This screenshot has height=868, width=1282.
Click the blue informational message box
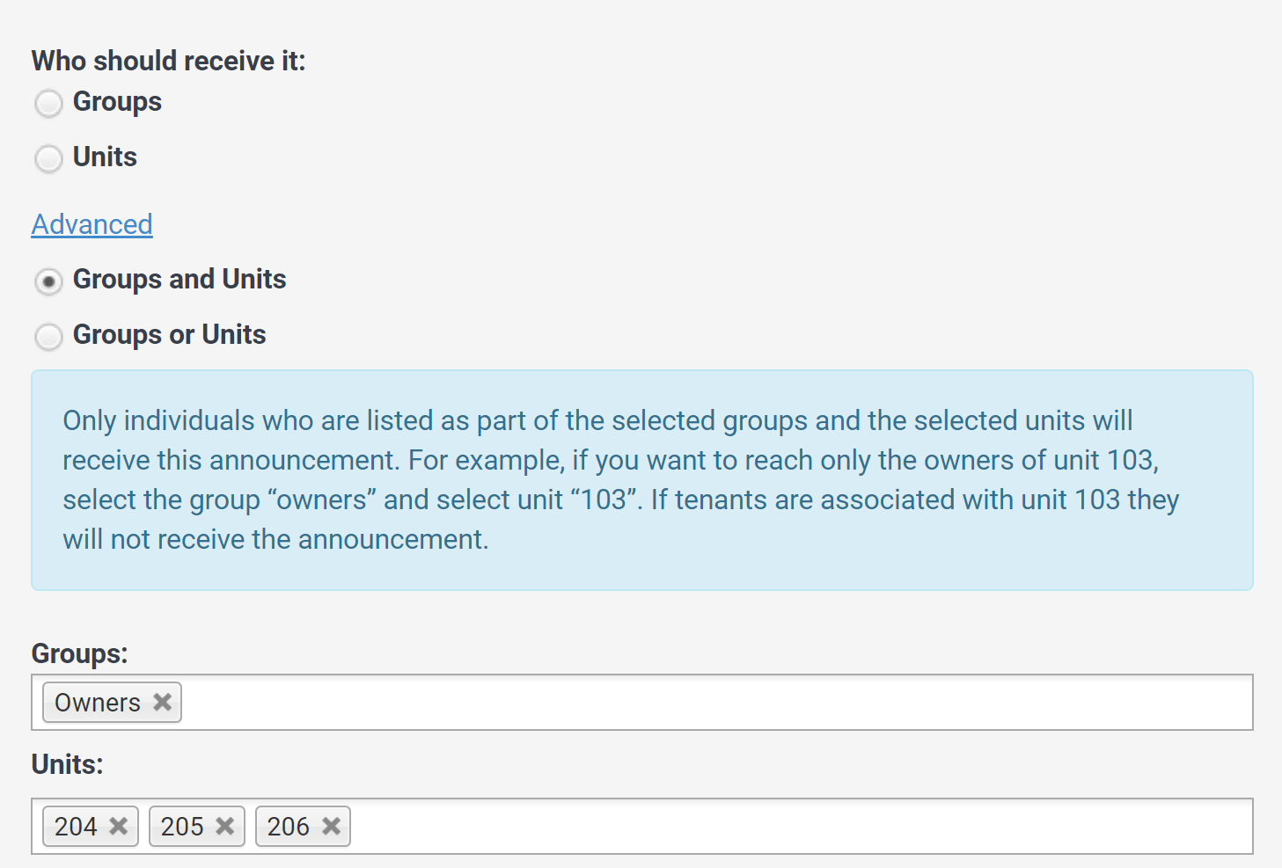(641, 479)
